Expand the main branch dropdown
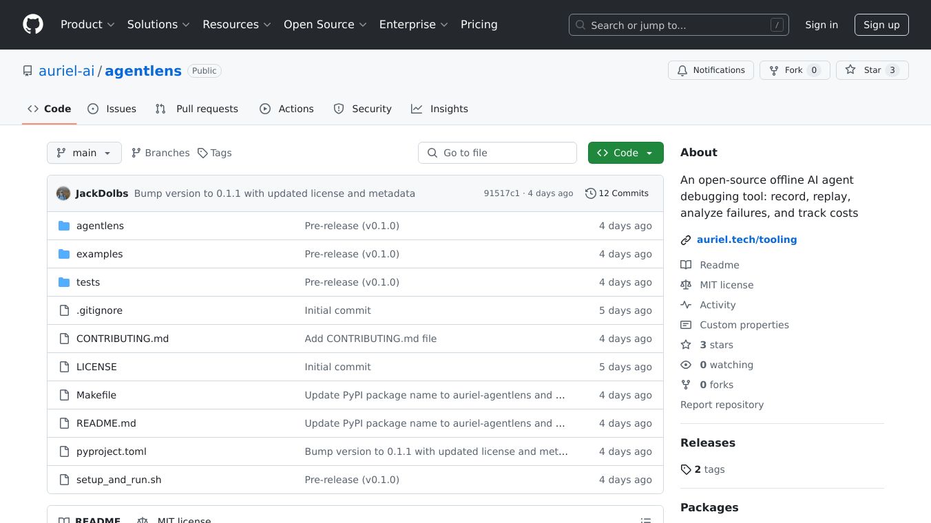The width and height of the screenshot is (931, 523). click(84, 153)
